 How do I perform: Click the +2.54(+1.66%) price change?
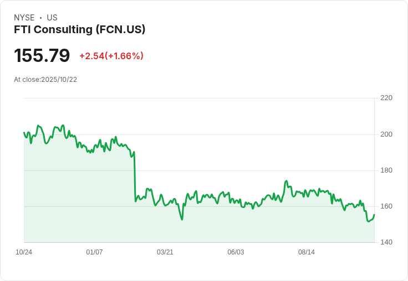tap(111, 56)
